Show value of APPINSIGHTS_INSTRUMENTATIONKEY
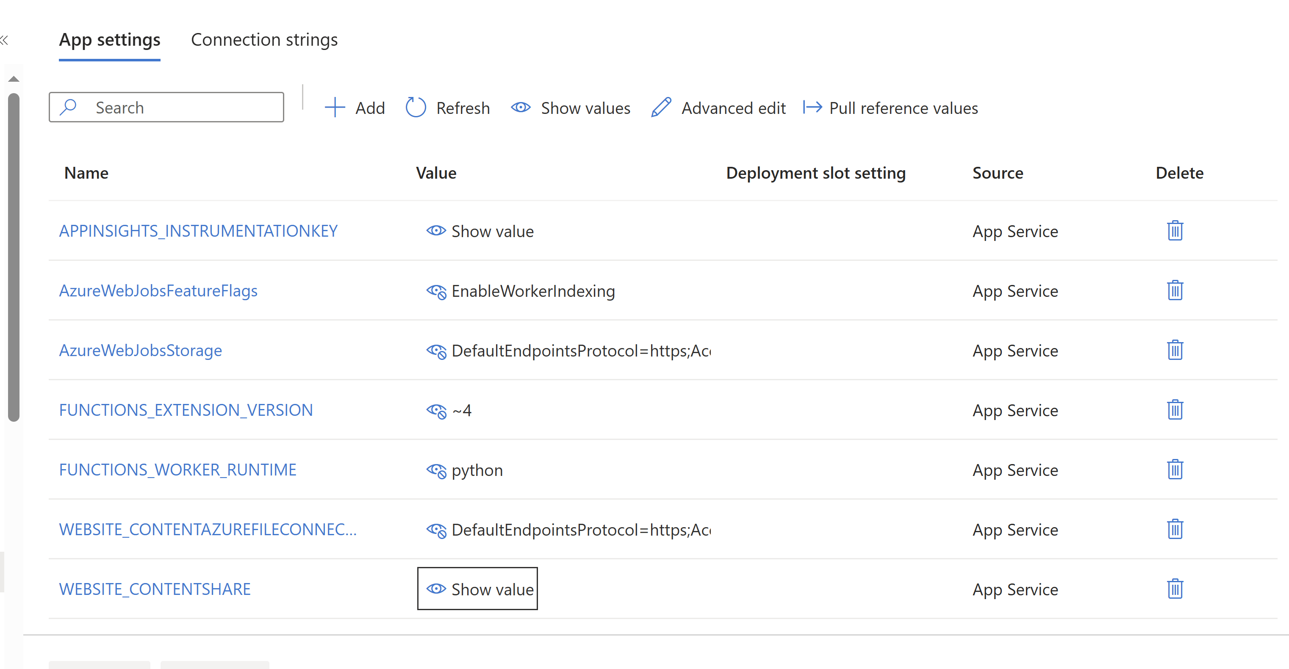 click(480, 231)
